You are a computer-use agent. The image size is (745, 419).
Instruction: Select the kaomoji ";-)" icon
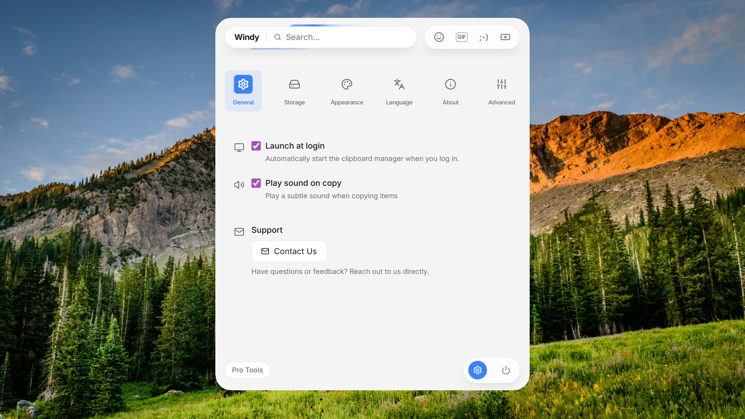click(483, 37)
